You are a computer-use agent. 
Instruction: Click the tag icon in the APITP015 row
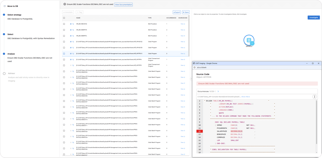pyautogui.click(x=73, y=54)
